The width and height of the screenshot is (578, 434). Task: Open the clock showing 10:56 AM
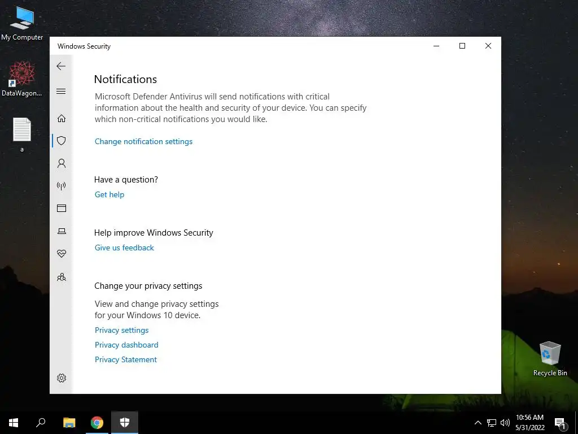click(529, 423)
